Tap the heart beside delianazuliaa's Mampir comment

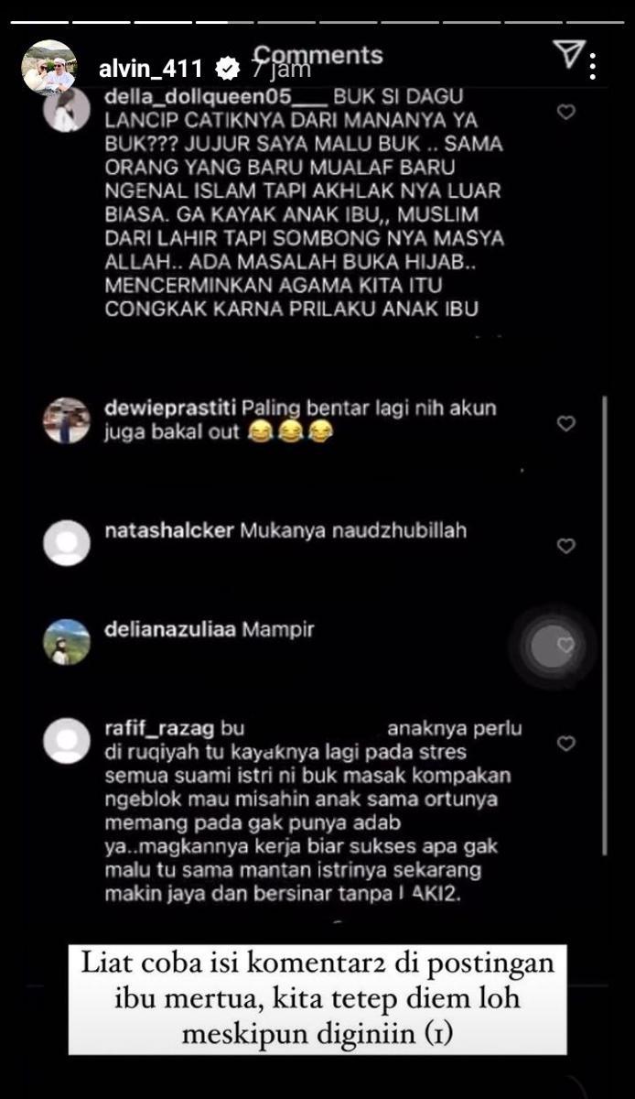(x=565, y=645)
